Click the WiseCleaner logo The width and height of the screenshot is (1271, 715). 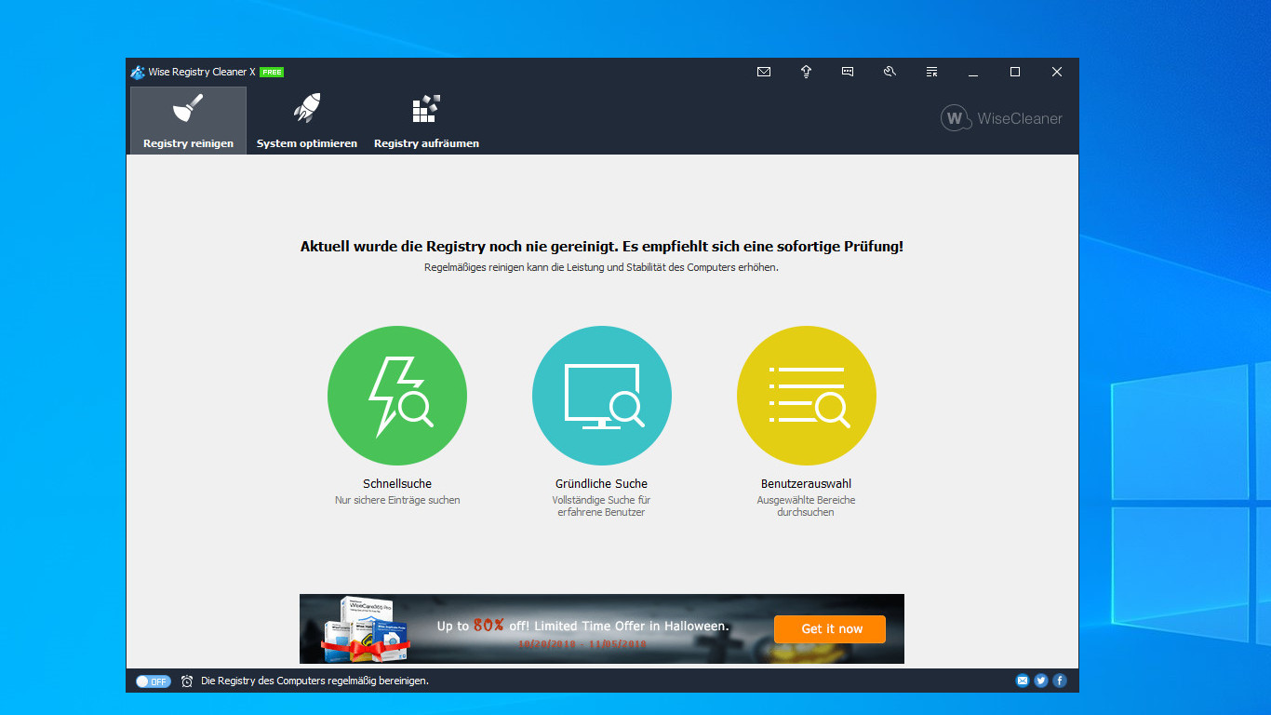(x=1001, y=118)
